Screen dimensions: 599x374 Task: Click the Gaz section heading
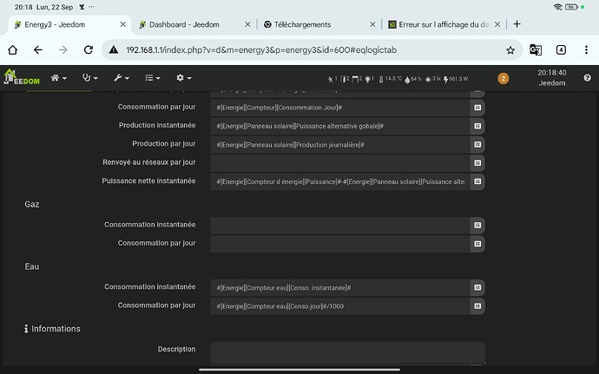coord(32,205)
